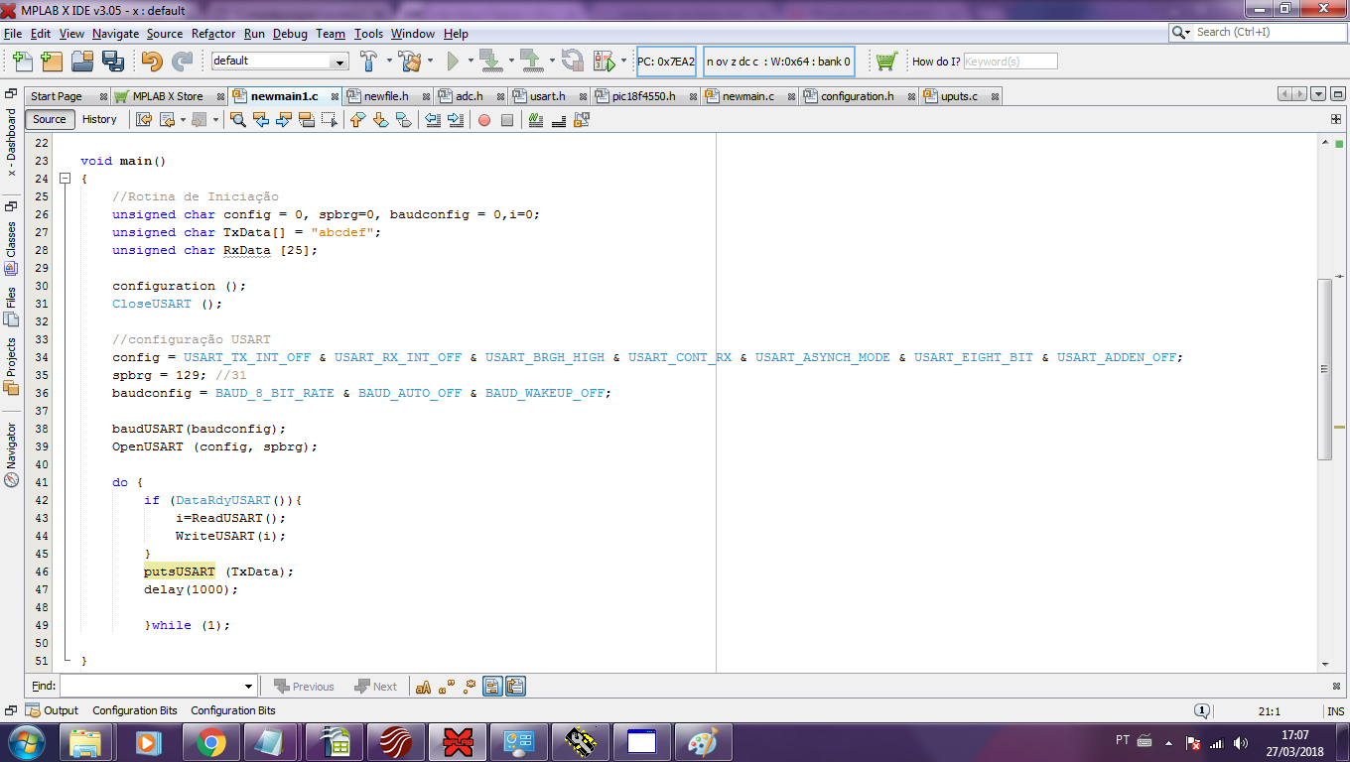Expand Debug project dropdown arrow

pyautogui.click(x=623, y=61)
